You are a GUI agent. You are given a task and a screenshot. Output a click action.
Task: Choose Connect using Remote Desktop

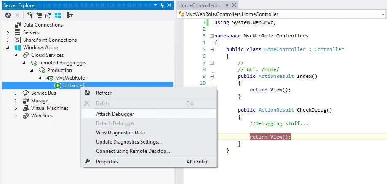tap(149, 151)
